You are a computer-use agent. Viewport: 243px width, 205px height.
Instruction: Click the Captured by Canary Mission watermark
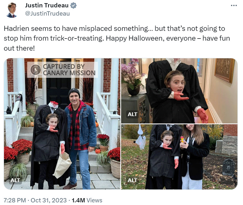(62, 70)
